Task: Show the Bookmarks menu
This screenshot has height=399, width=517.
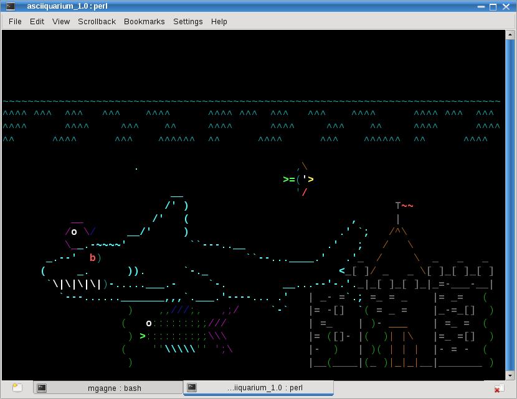Action: (145, 21)
